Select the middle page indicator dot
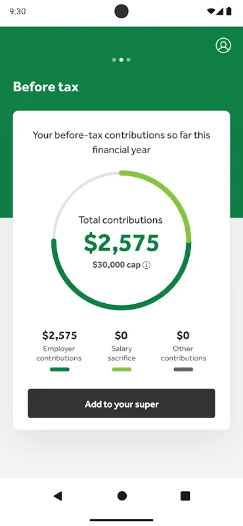 (121, 60)
